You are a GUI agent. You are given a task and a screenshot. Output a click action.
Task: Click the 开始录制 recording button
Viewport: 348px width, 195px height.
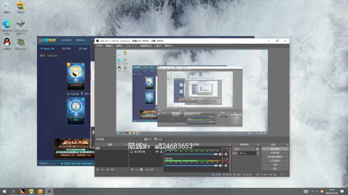click(275, 153)
